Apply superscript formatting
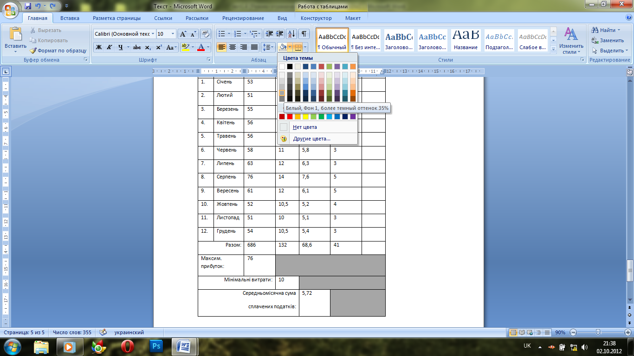The width and height of the screenshot is (634, 356). (159, 47)
